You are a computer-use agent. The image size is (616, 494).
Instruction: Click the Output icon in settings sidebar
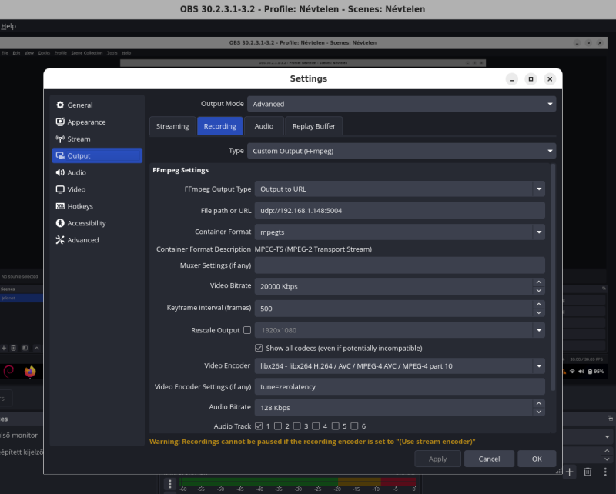[x=60, y=155]
